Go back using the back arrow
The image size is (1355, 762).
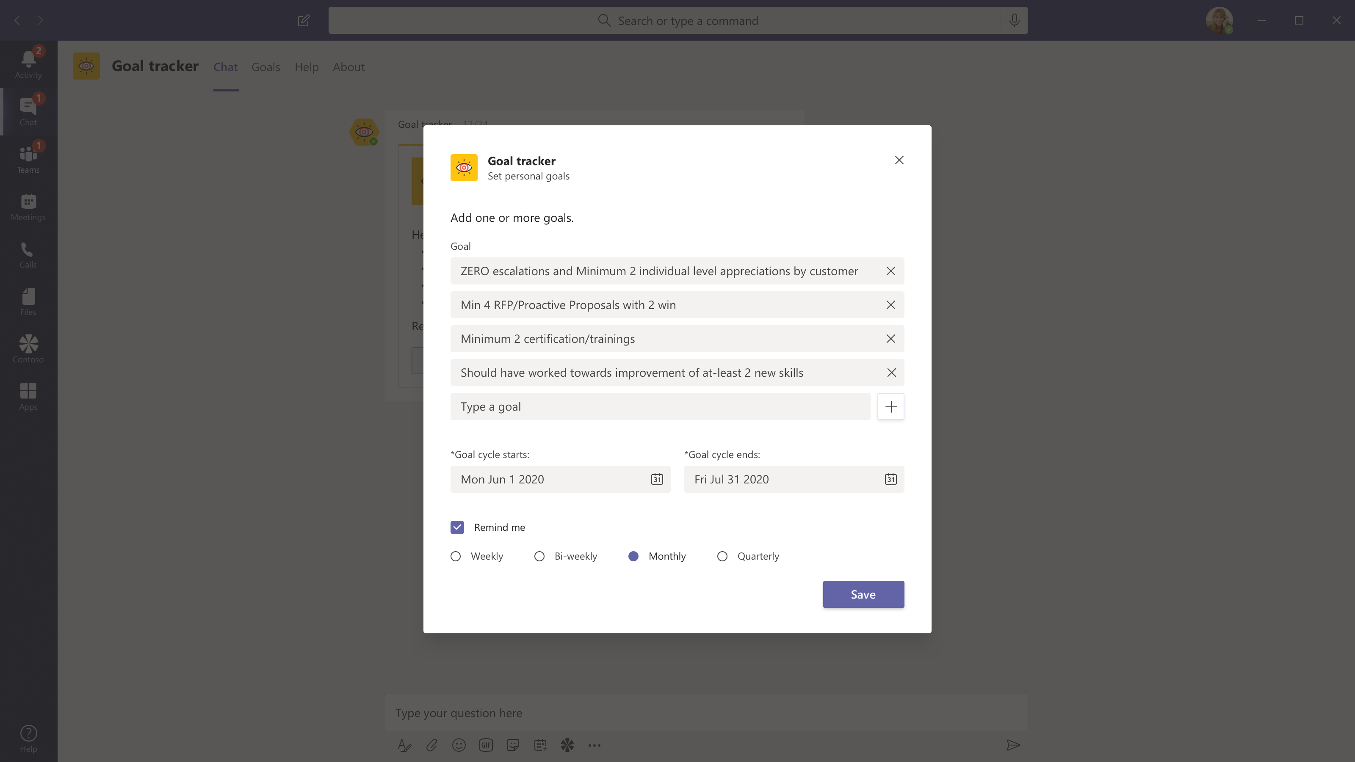17,20
